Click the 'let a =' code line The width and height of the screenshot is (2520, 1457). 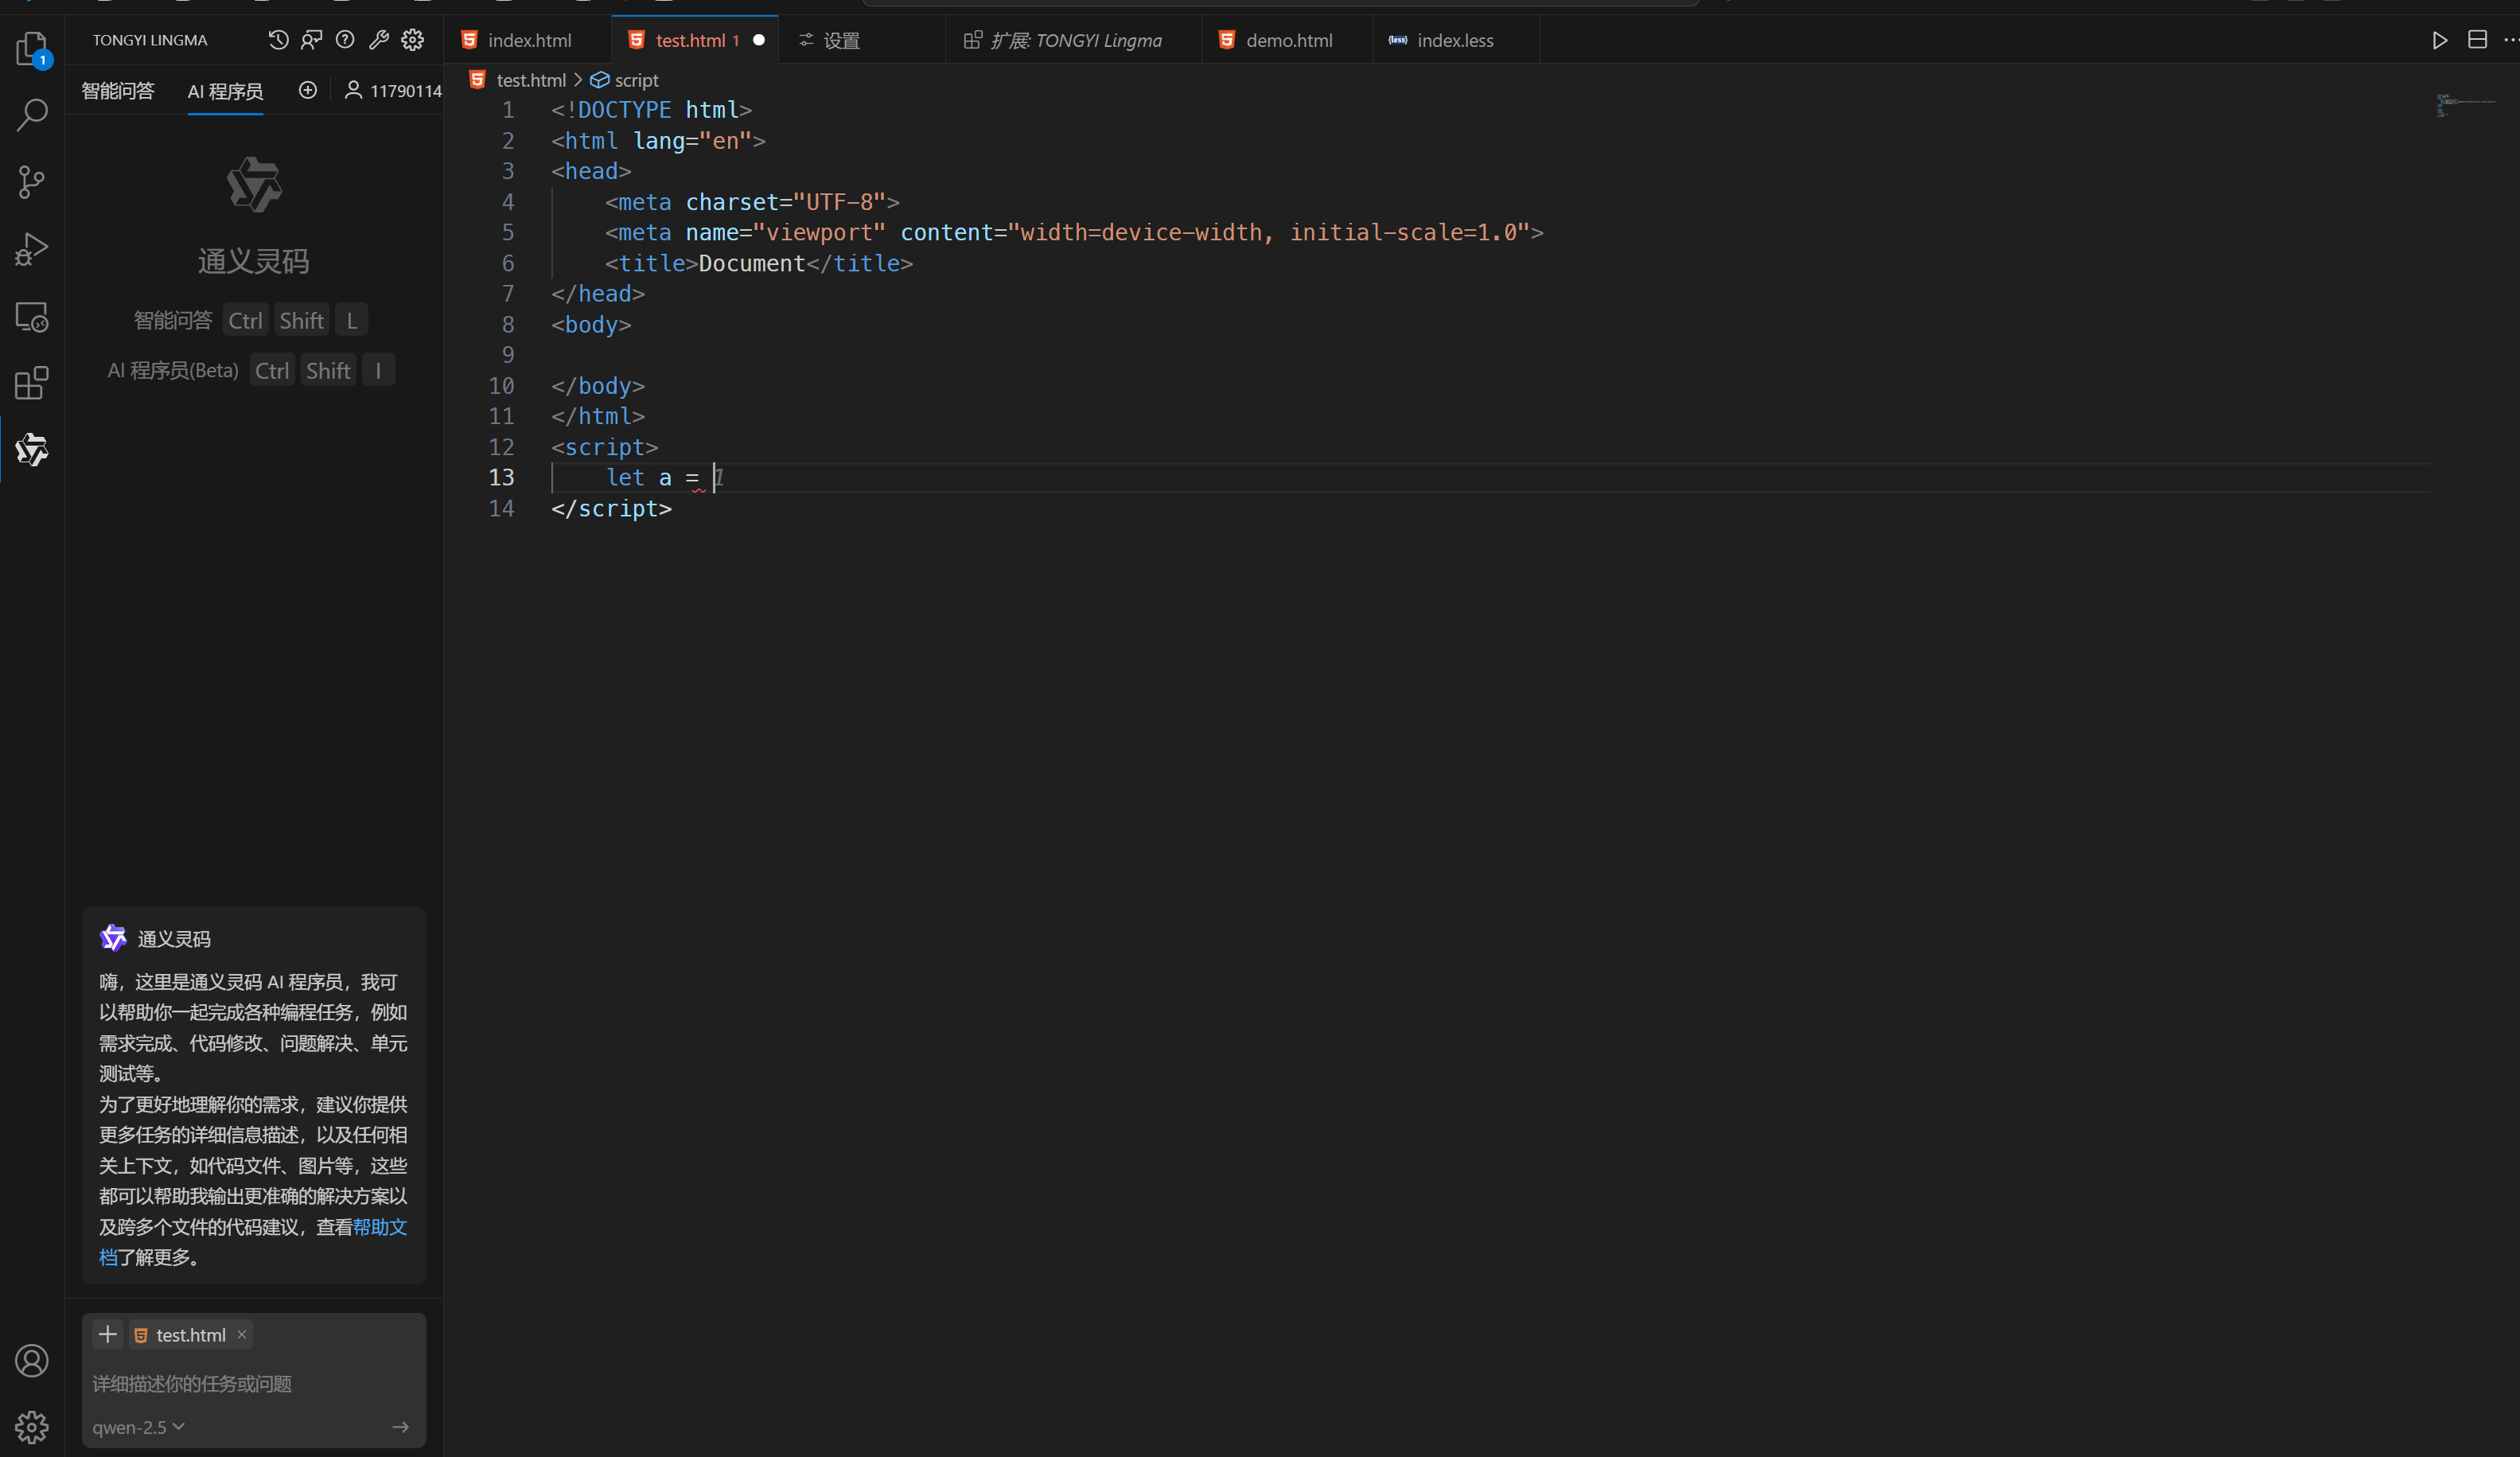coord(652,478)
